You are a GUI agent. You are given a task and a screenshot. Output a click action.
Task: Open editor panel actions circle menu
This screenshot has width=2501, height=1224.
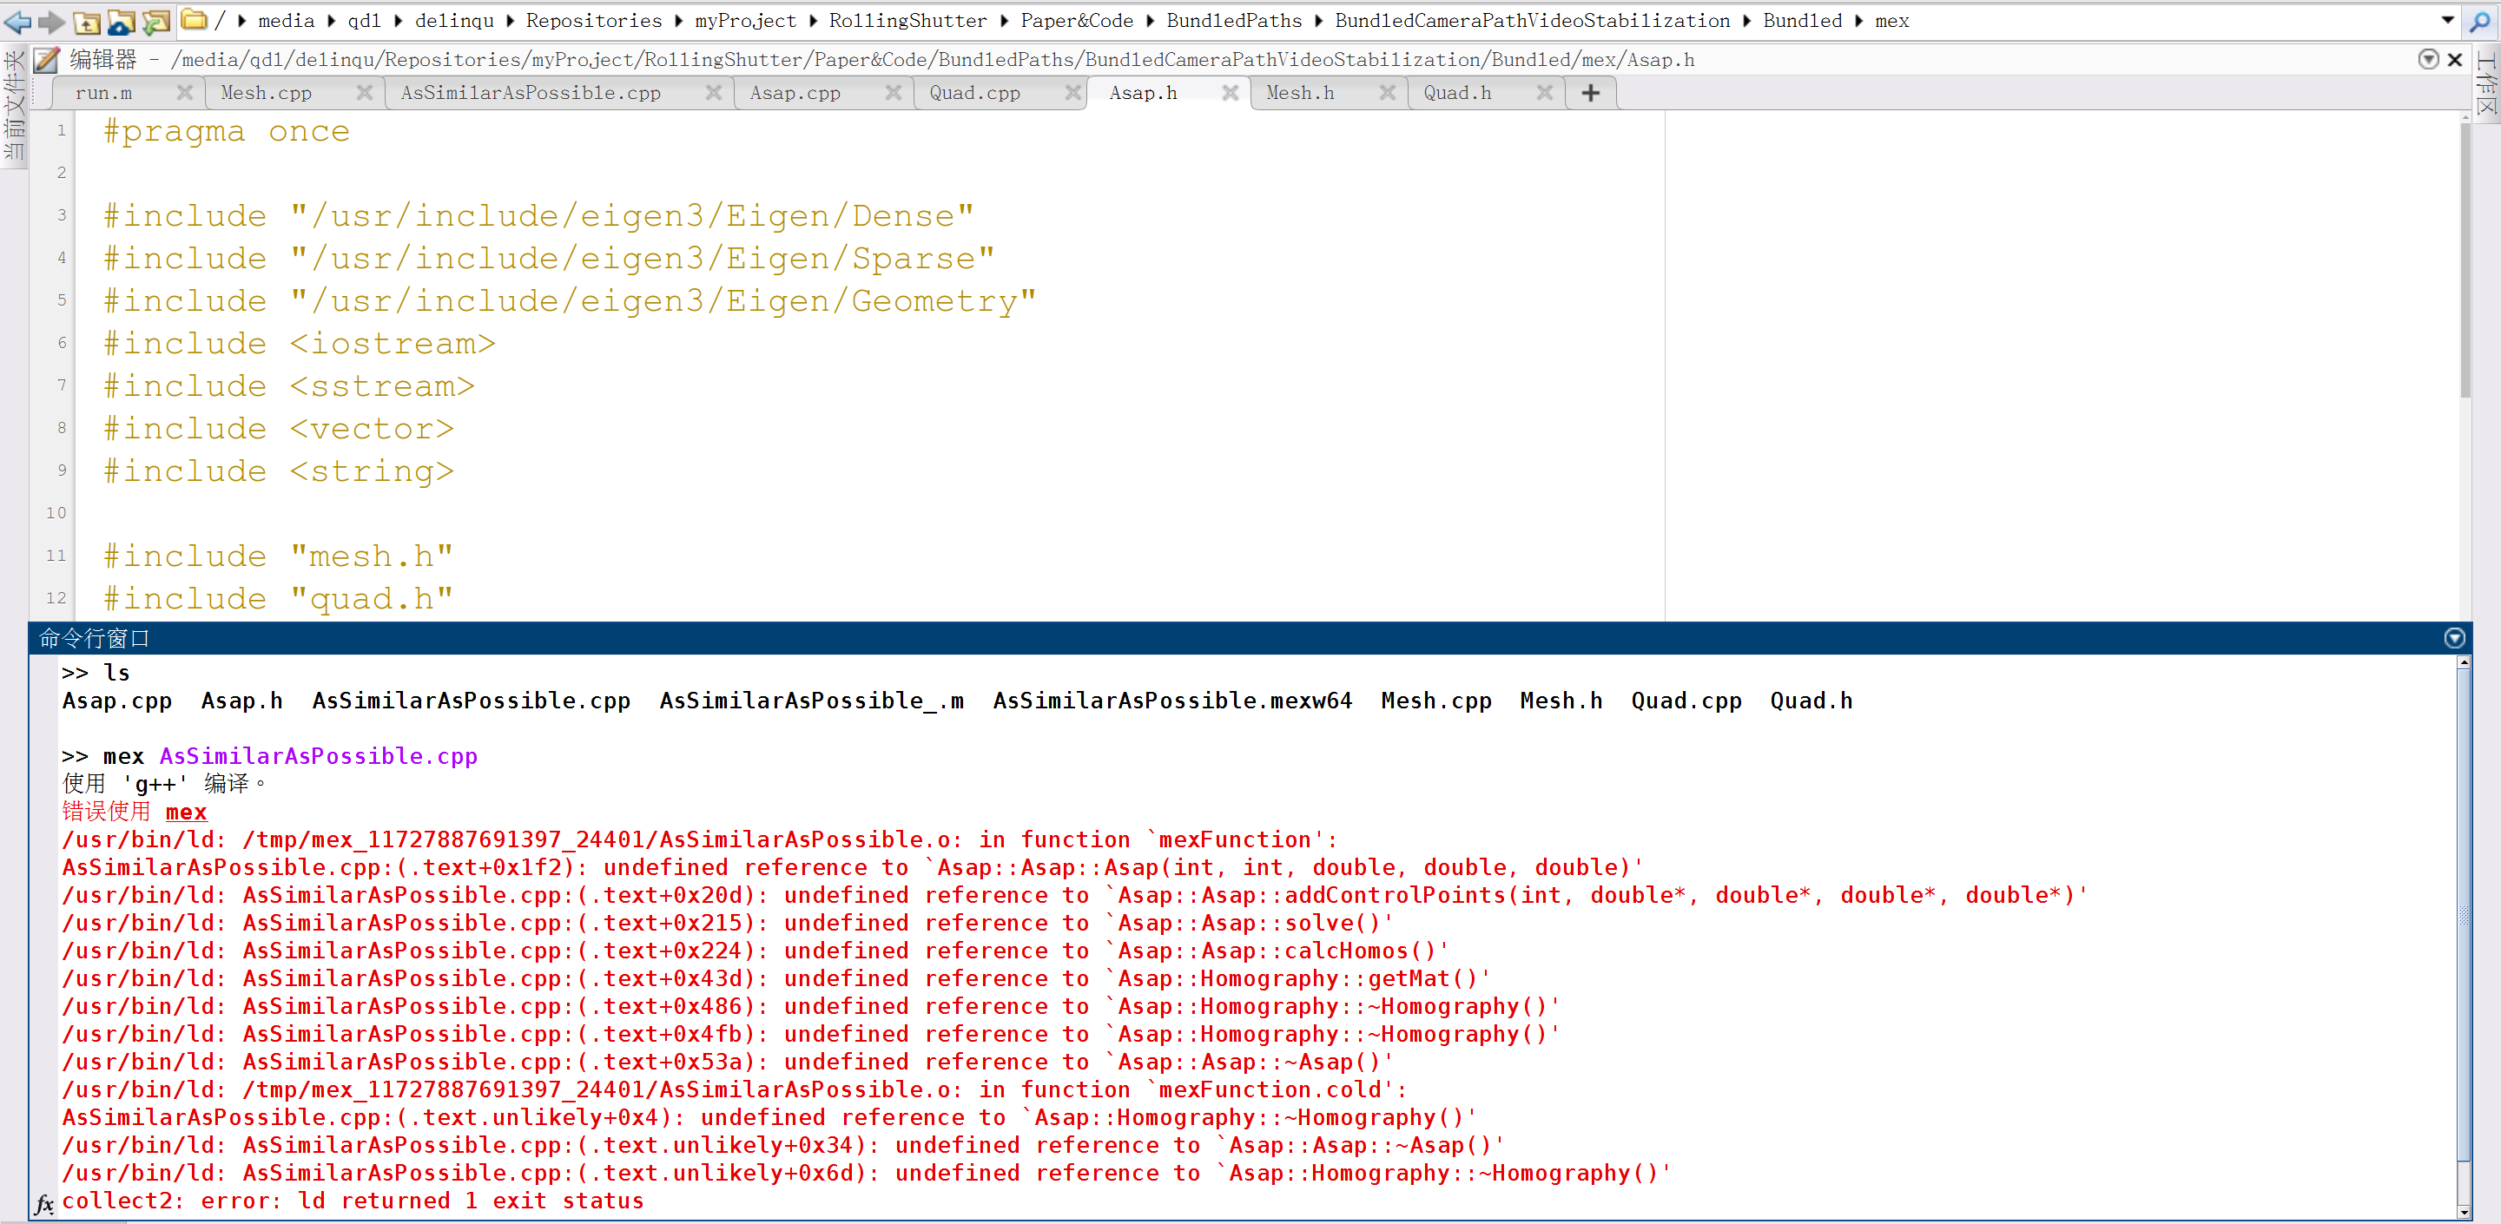[x=2428, y=59]
